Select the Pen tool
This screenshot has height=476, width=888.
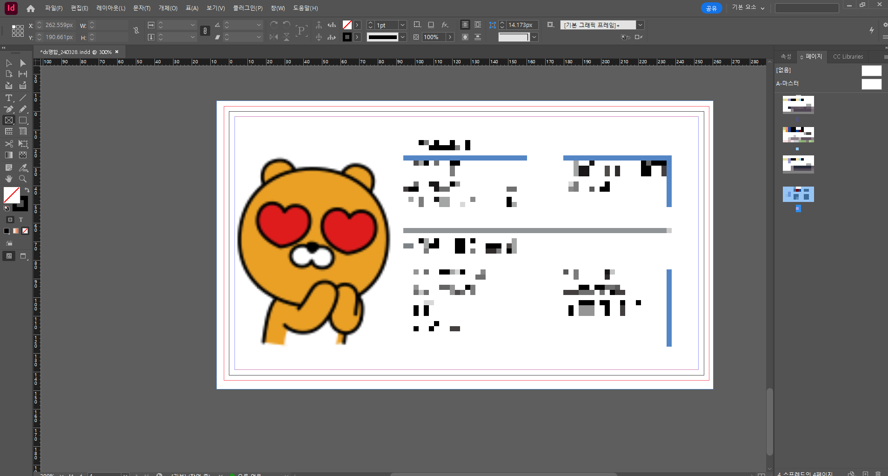[9, 109]
